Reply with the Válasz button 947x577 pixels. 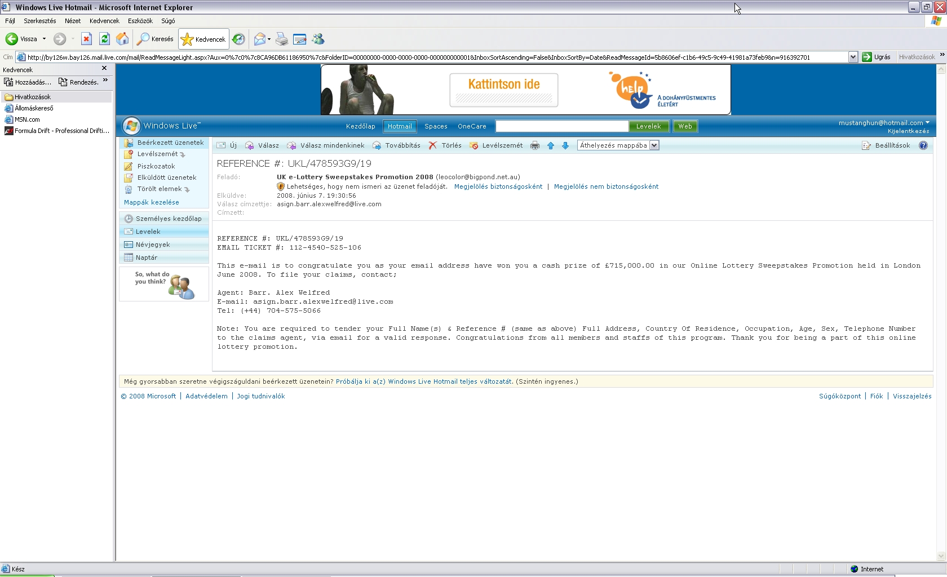262,145
